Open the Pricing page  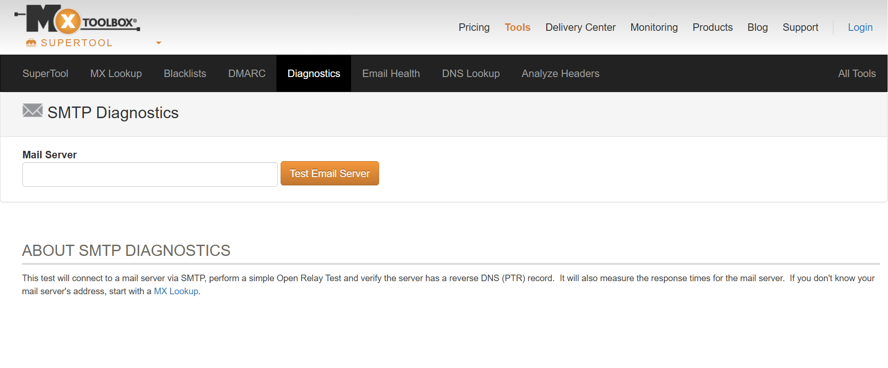[474, 28]
